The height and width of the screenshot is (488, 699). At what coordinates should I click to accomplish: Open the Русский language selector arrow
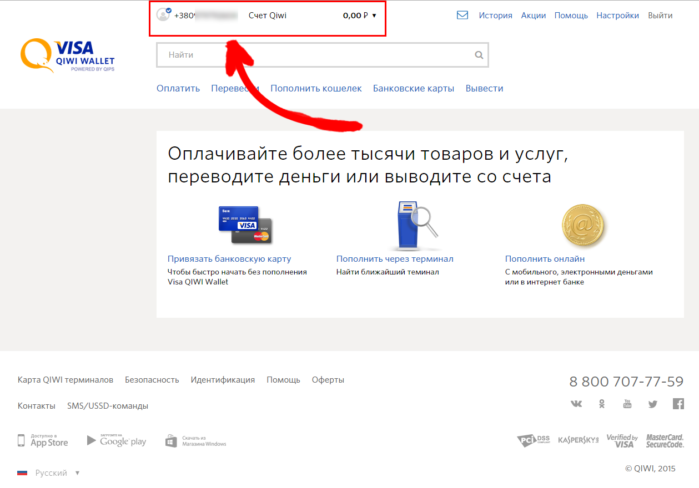(x=77, y=473)
